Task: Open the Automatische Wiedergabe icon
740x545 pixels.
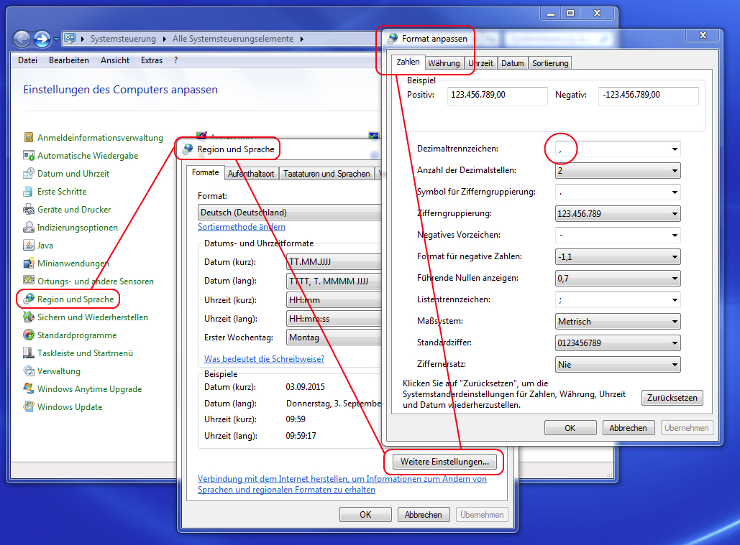Action: pyautogui.click(x=29, y=155)
